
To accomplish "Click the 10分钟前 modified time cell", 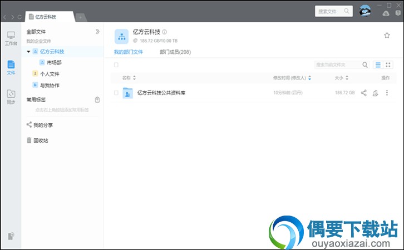I will (288, 93).
